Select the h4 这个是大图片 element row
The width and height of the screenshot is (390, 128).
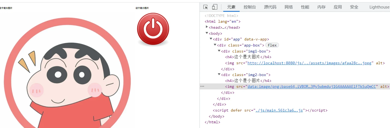[248, 57]
